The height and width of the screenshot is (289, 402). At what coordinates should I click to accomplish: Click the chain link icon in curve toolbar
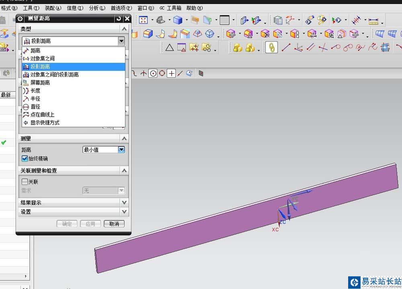(x=271, y=47)
